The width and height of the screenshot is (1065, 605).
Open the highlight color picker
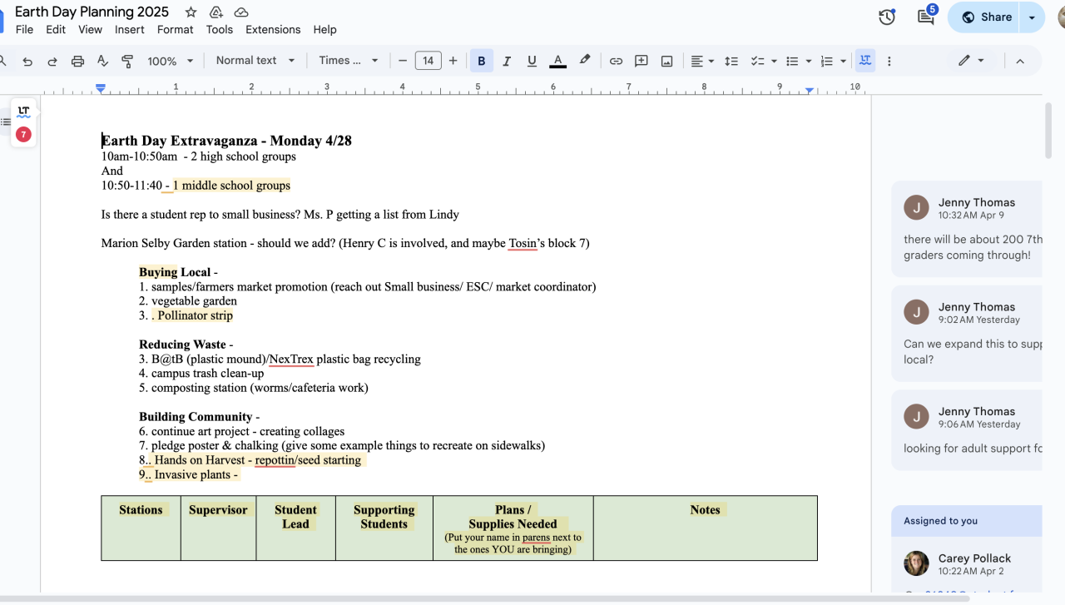585,61
